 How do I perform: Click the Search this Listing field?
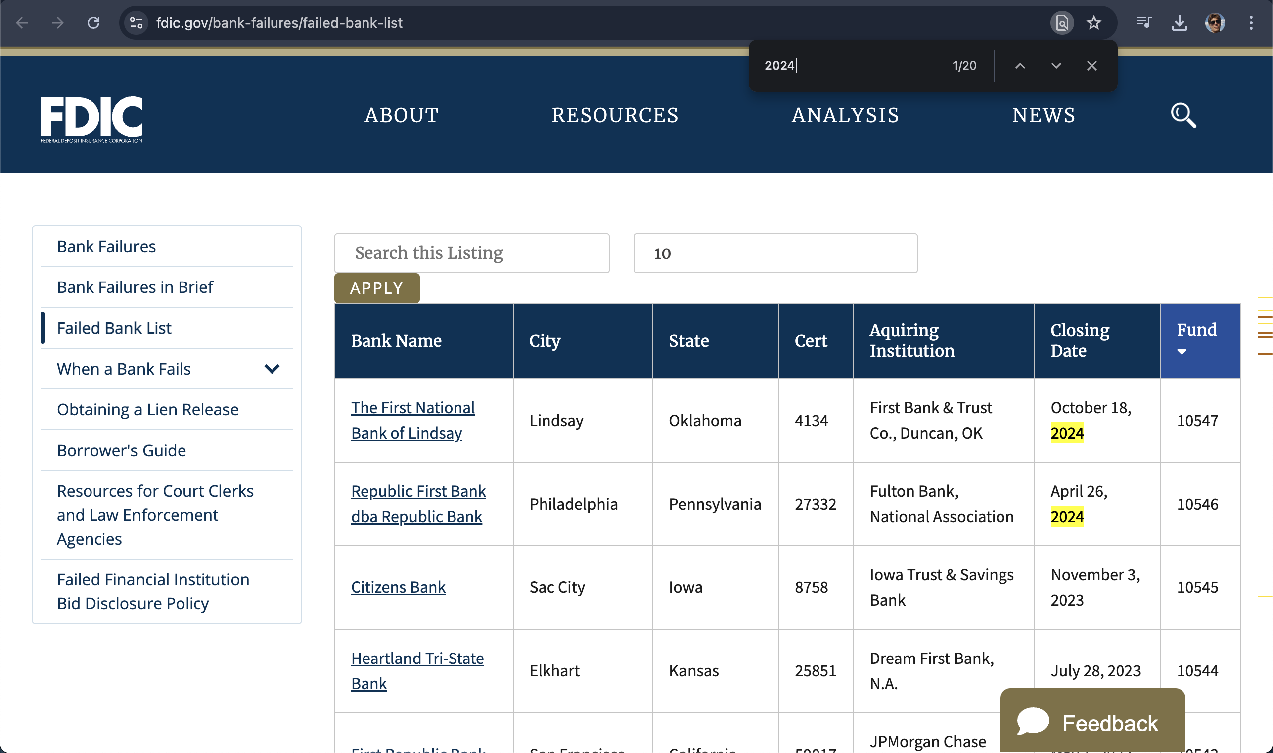click(x=472, y=253)
